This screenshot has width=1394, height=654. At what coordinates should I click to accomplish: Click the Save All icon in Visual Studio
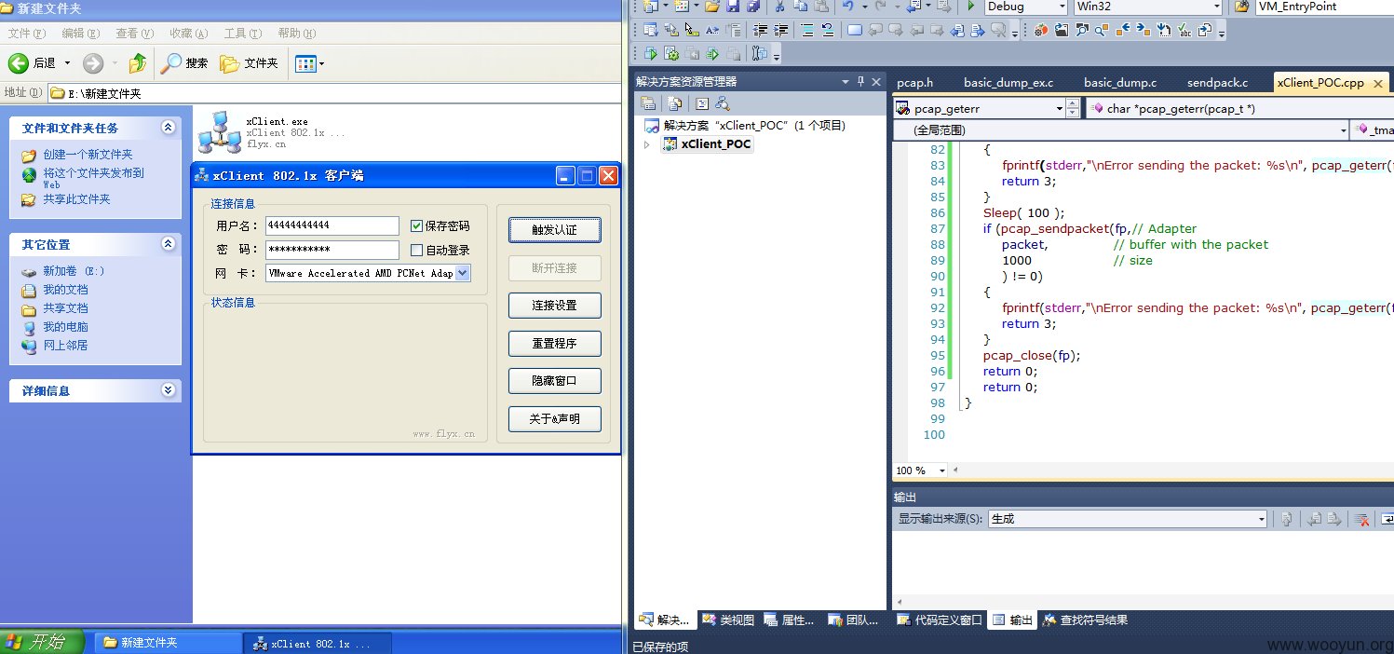(x=752, y=6)
